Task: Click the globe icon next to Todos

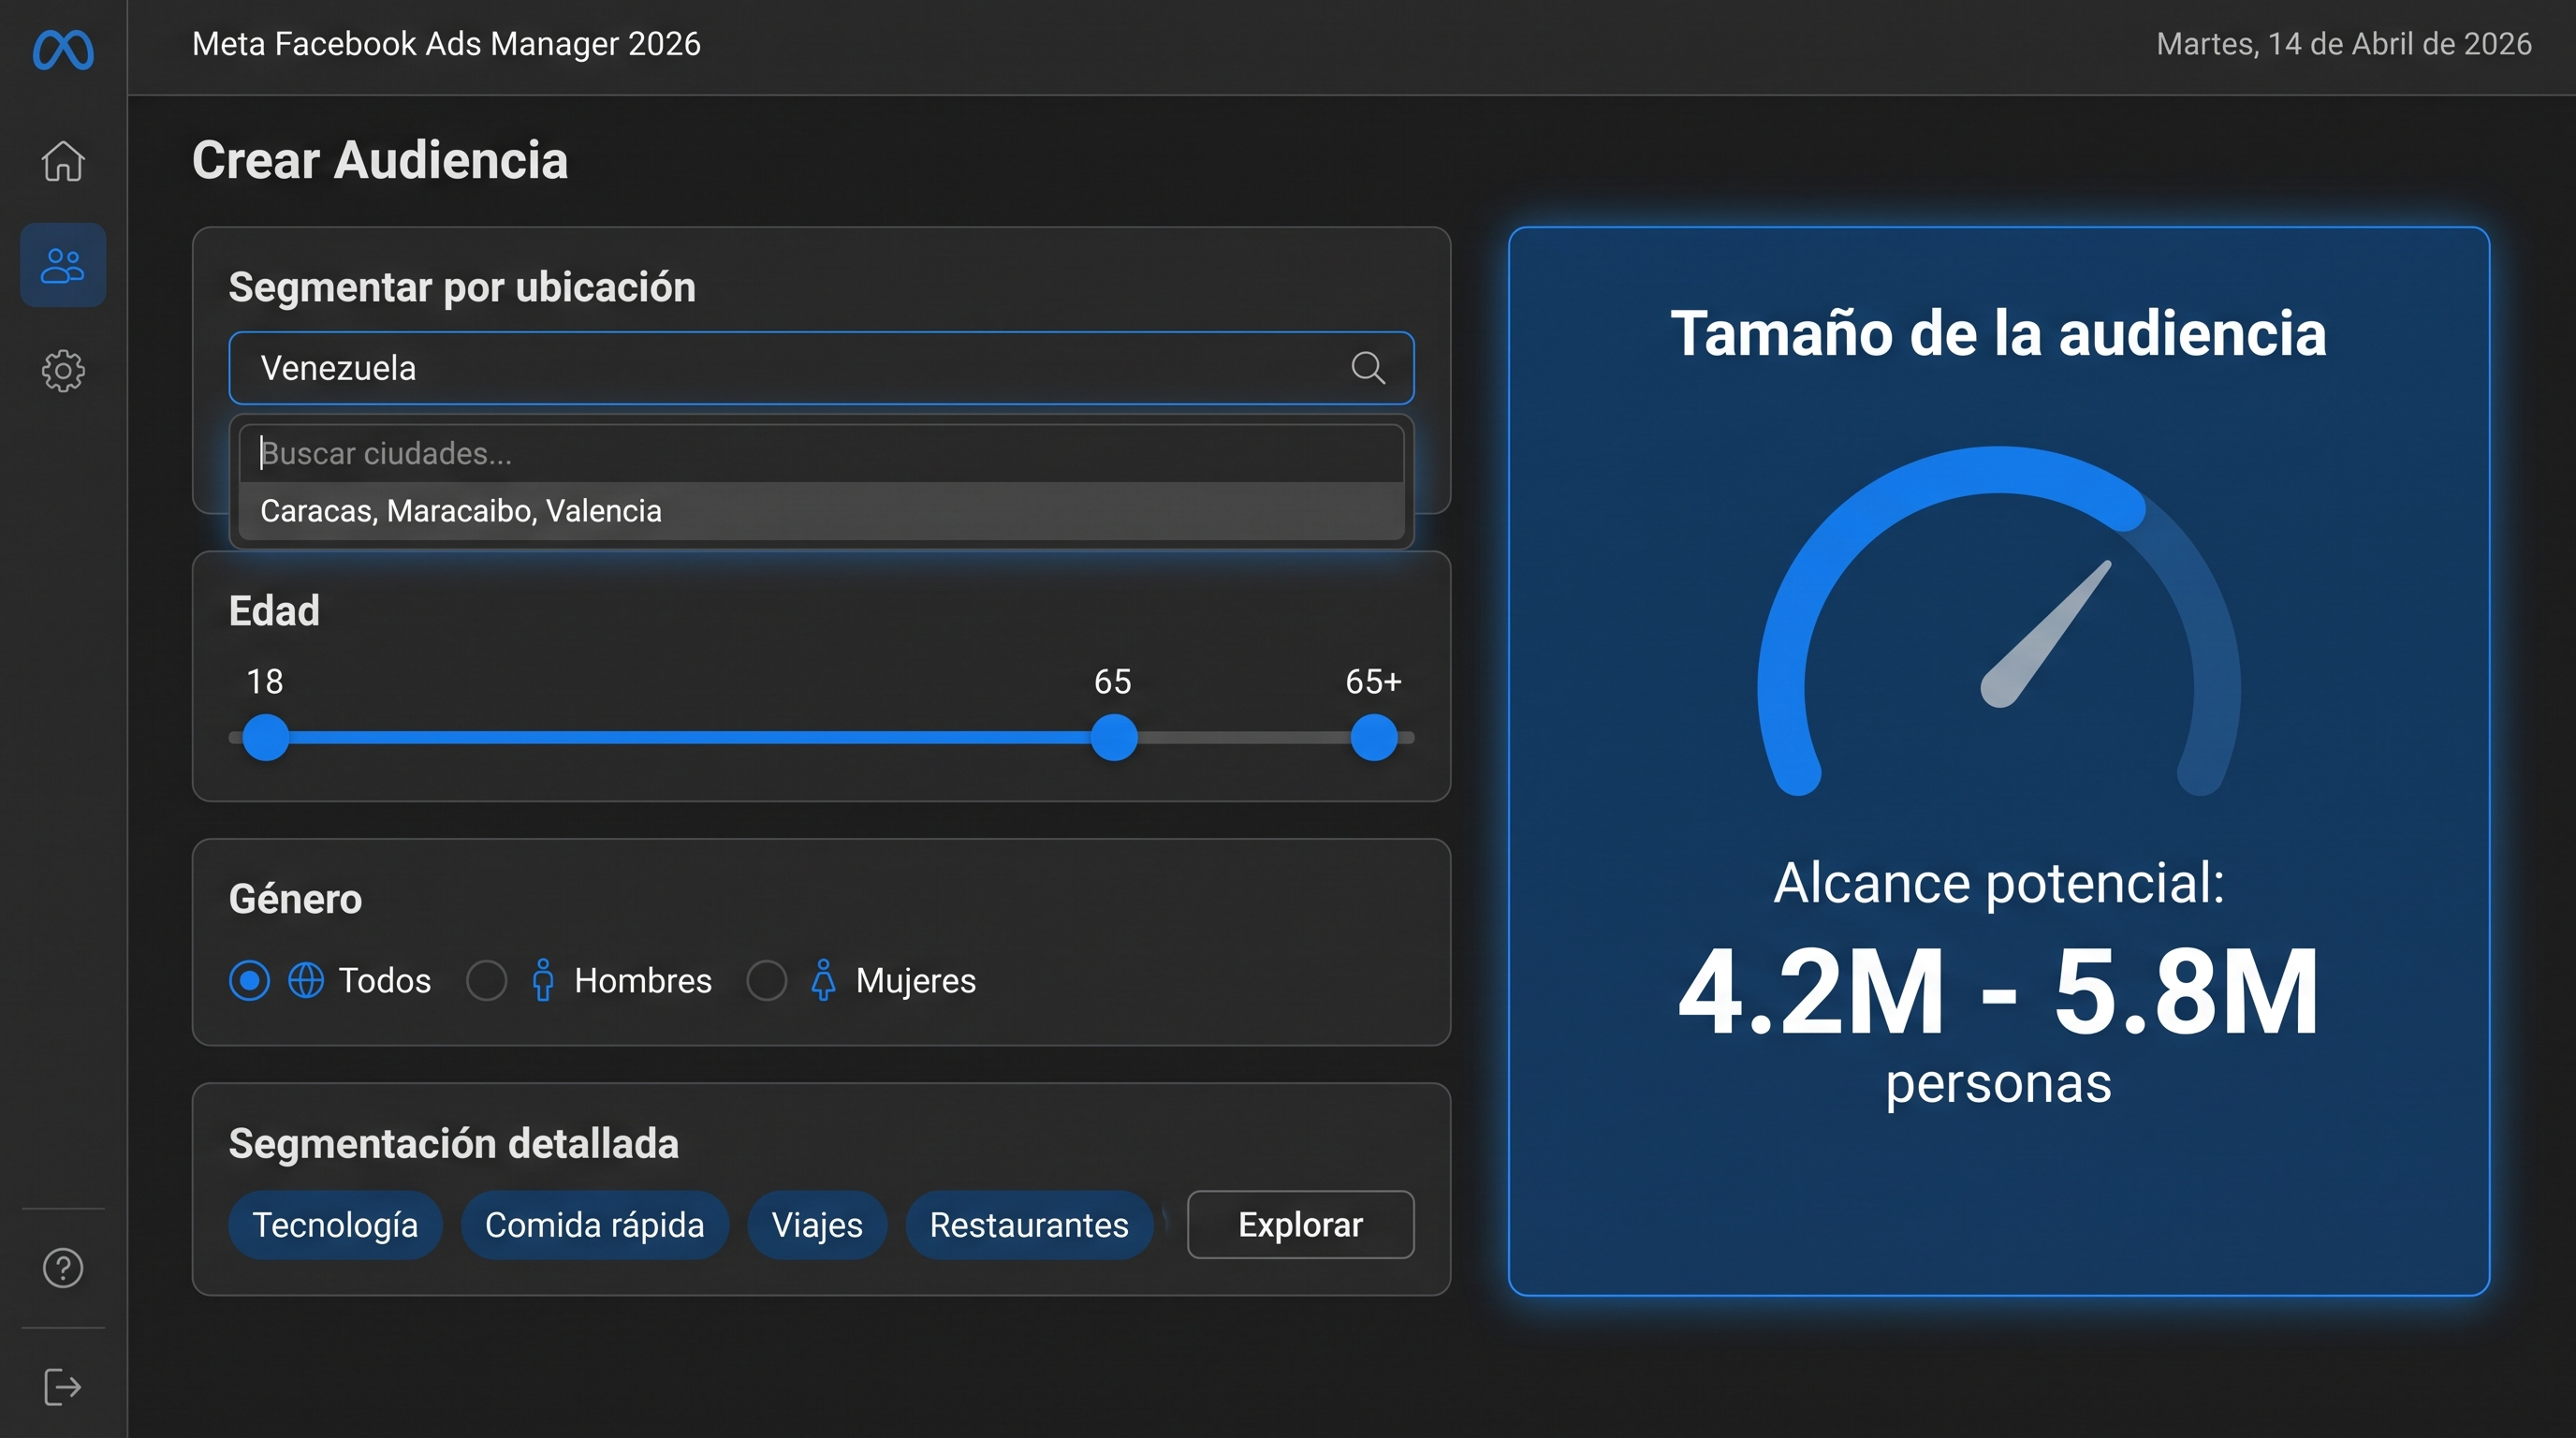Action: click(x=306, y=980)
